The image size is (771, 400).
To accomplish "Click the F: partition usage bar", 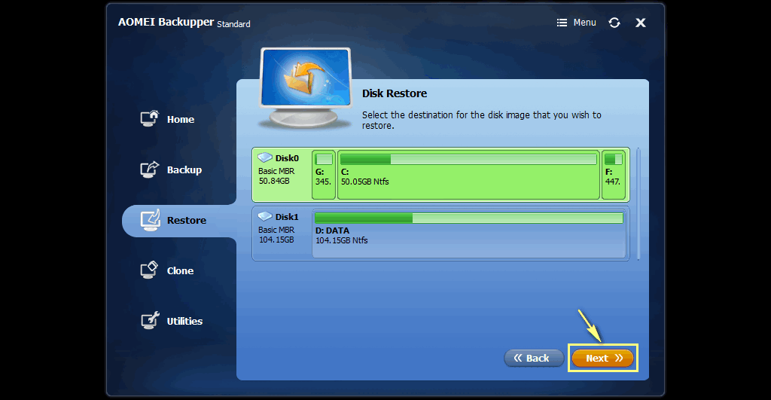I will 613,159.
